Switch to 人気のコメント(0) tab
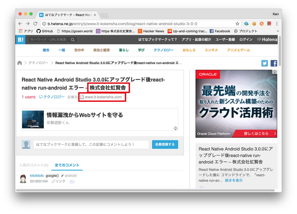 pyautogui.click(x=34, y=165)
